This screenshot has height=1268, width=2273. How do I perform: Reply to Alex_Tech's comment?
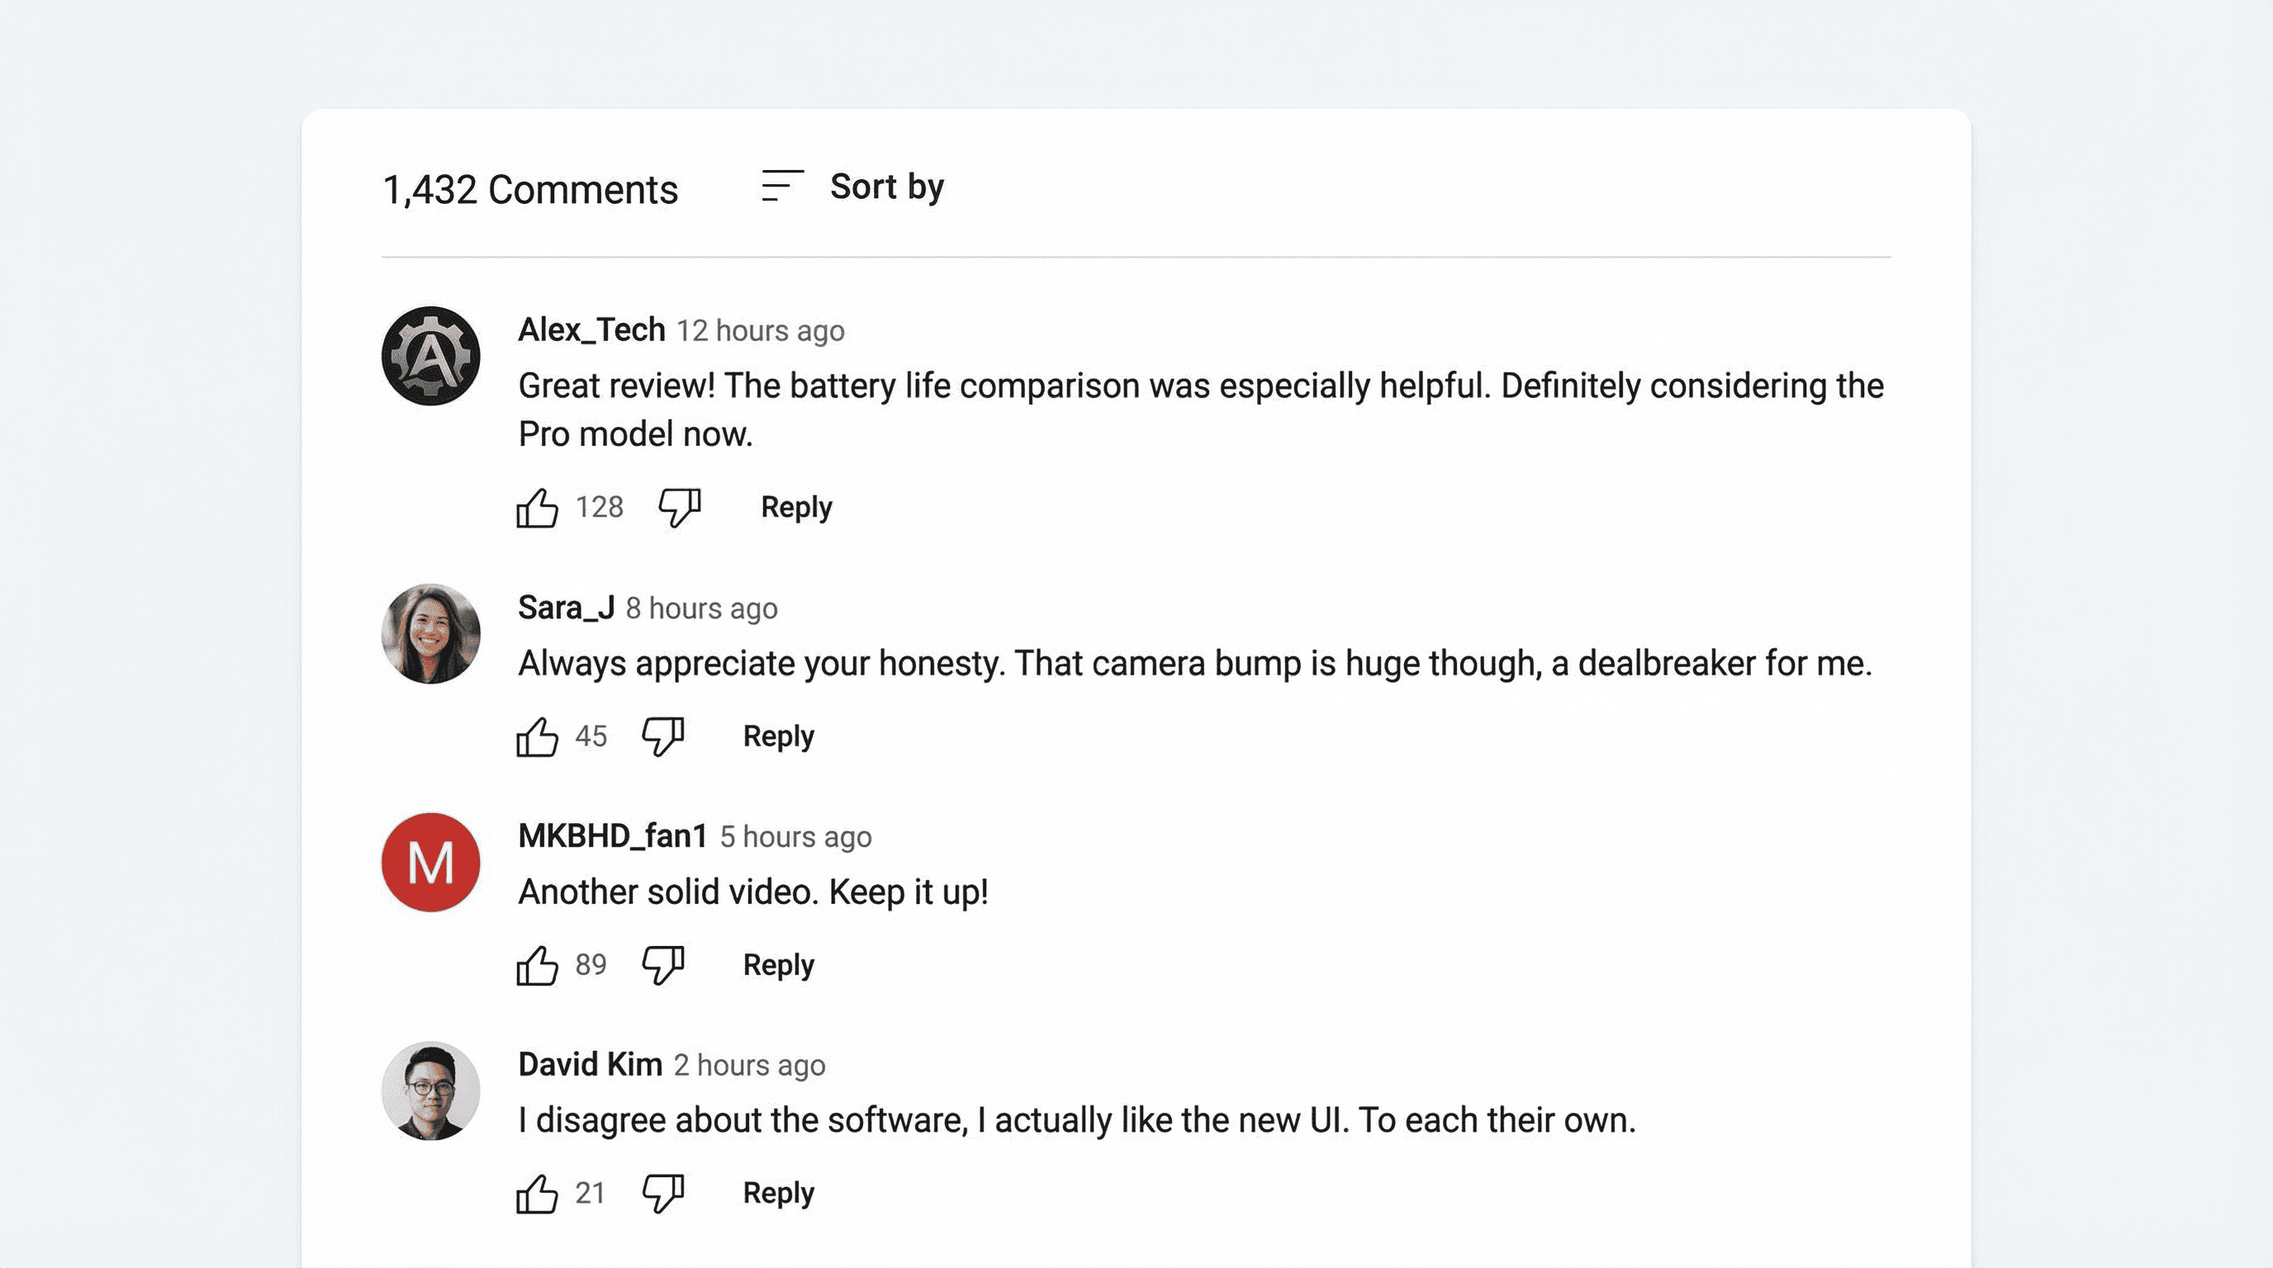click(x=795, y=506)
